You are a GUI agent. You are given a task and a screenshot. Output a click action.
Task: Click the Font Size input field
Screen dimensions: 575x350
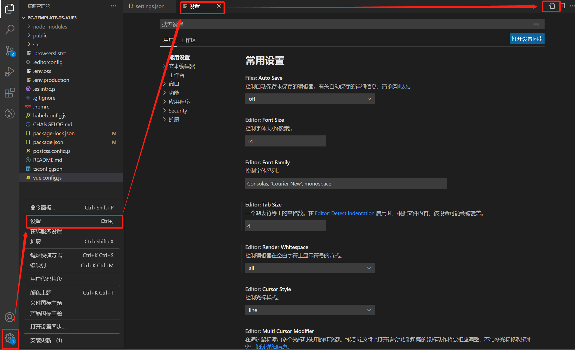(285, 141)
